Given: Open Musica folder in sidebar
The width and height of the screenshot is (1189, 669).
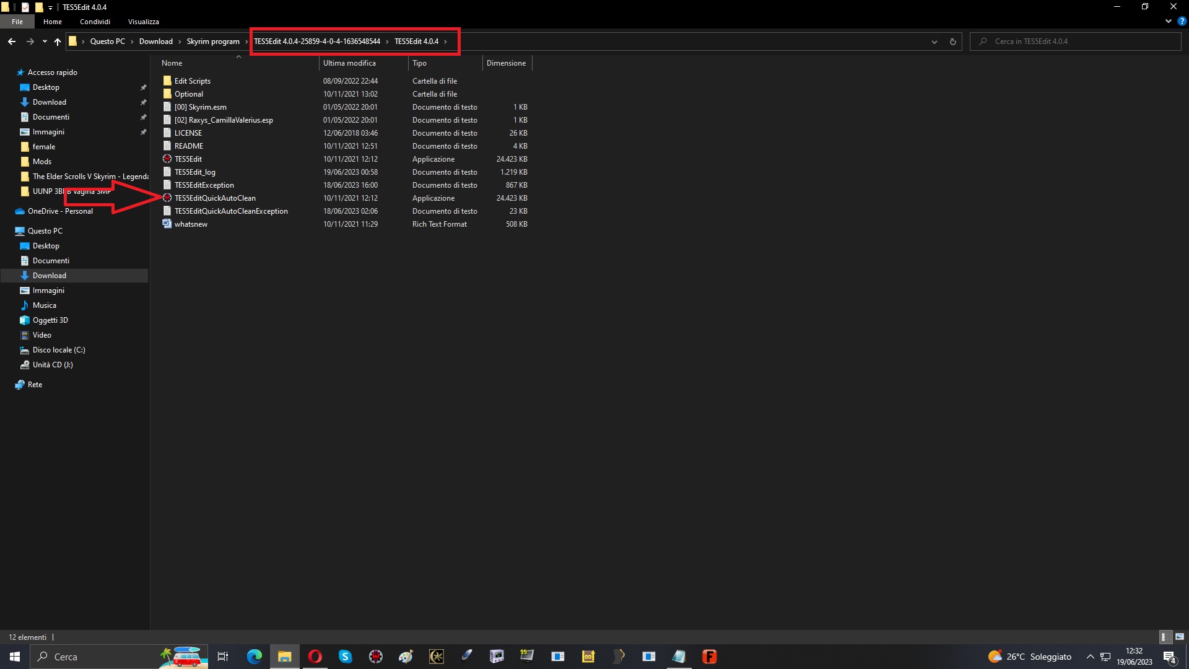Looking at the screenshot, I should (x=44, y=305).
